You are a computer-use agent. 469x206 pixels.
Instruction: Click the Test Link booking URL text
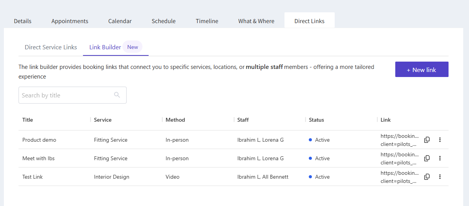pyautogui.click(x=400, y=177)
